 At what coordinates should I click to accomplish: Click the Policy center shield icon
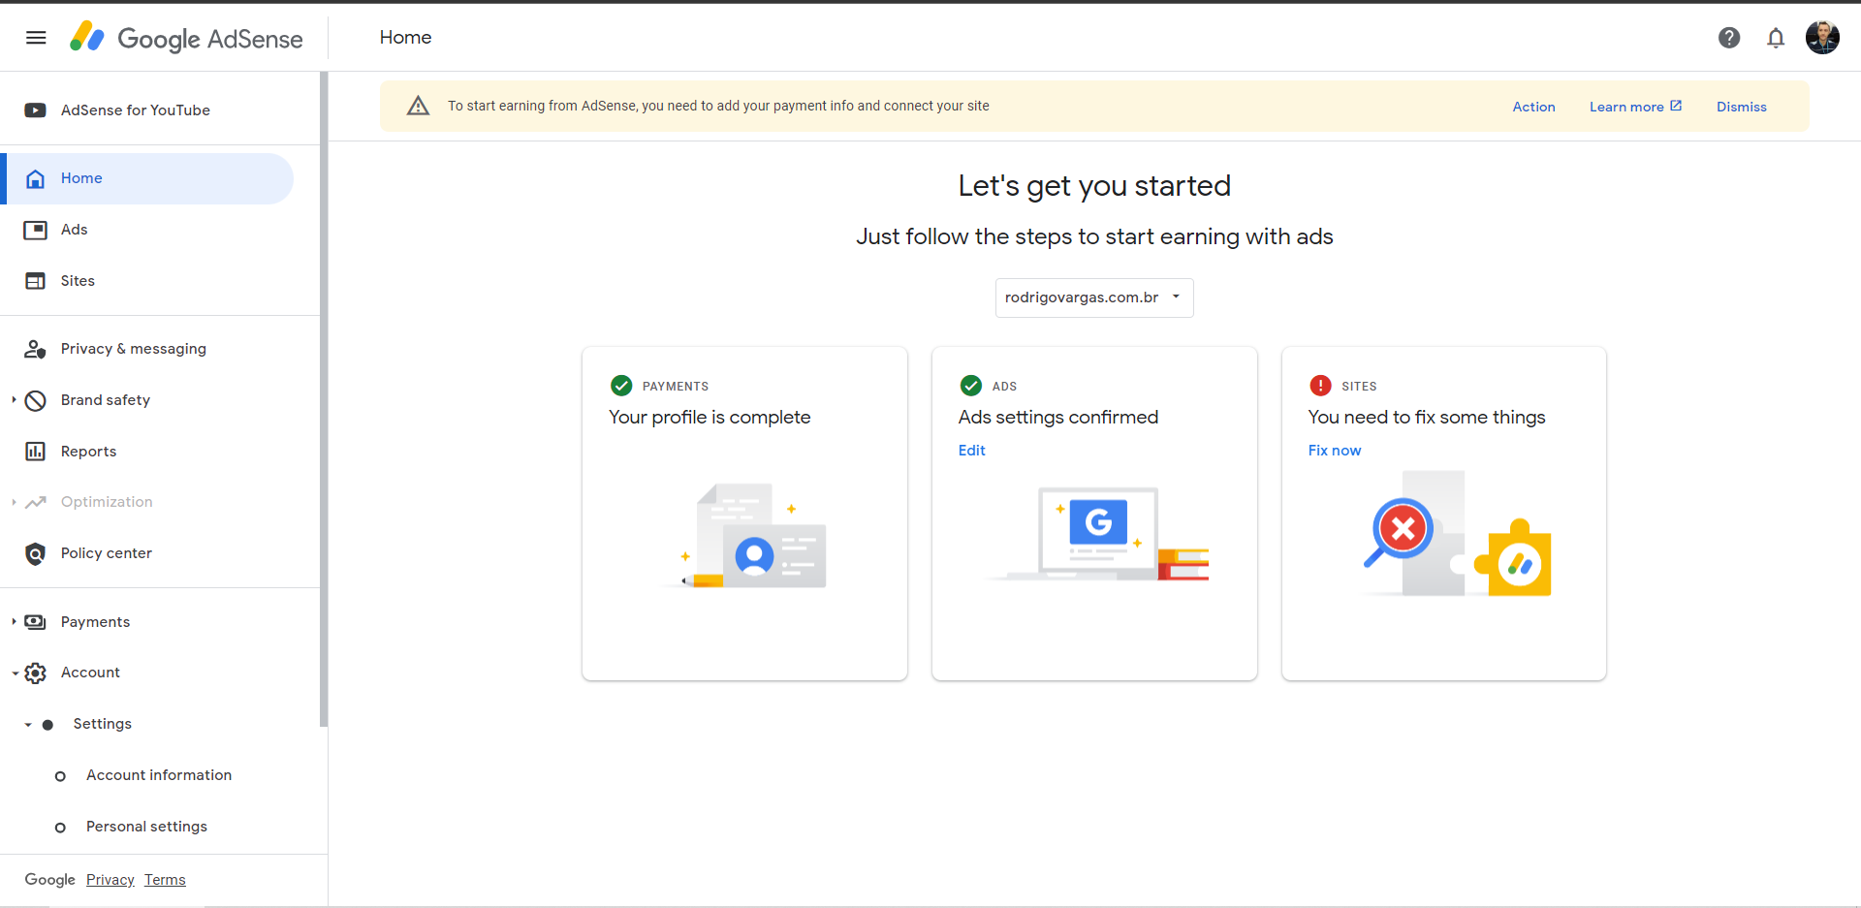(36, 553)
